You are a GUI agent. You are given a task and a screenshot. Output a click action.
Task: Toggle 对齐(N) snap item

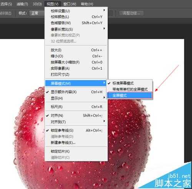pyautogui.click(x=76, y=116)
